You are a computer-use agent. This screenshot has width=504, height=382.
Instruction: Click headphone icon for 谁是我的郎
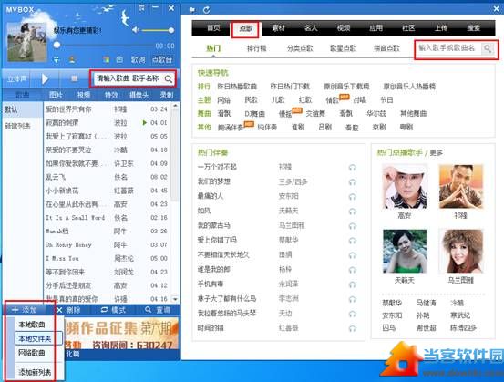pyautogui.click(x=353, y=270)
